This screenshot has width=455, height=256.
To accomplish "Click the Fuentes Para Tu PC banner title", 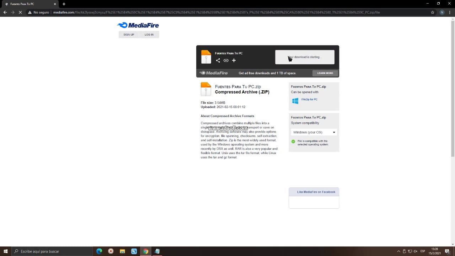I will pyautogui.click(x=229, y=53).
